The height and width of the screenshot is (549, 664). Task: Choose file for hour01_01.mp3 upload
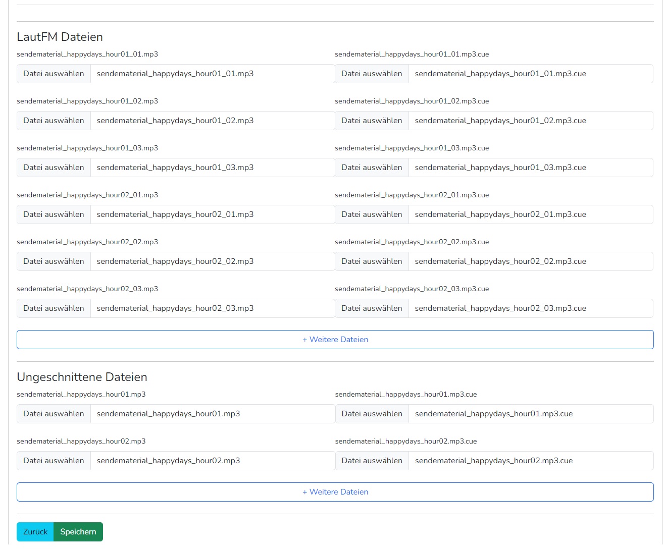point(54,74)
